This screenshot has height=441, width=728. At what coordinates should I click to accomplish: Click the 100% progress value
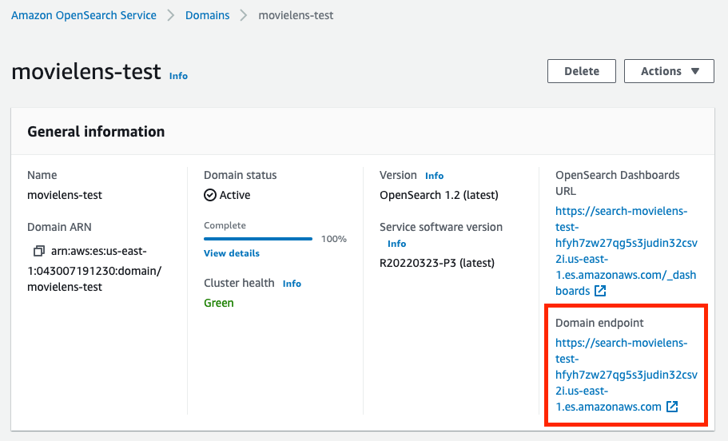click(334, 239)
